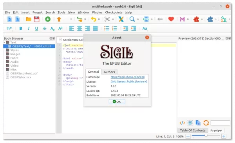Click the select-all icon in Preview panel
This screenshot has width=235, height=143.
point(190,123)
